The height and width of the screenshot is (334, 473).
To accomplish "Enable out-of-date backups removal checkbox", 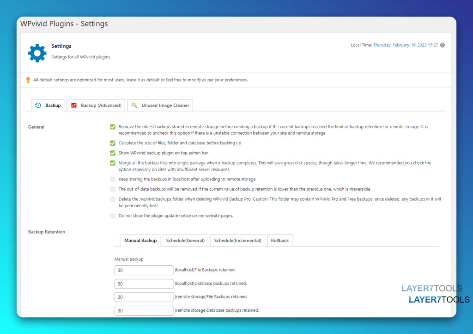I will 113,189.
